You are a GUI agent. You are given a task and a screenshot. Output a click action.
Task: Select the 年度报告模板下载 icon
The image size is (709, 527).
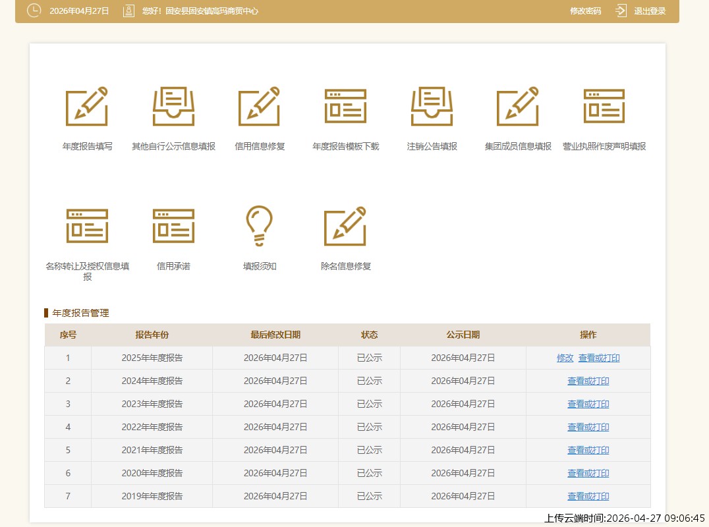coord(345,107)
